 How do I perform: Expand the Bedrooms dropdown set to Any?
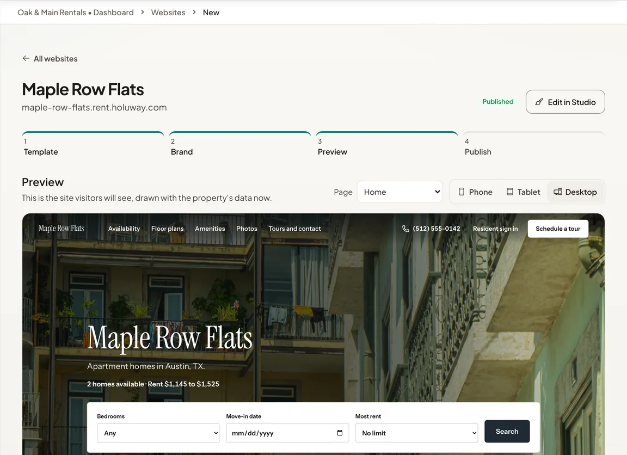pyautogui.click(x=158, y=433)
